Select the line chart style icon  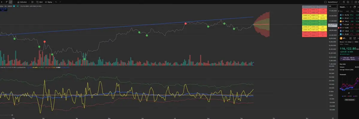(10, 2)
